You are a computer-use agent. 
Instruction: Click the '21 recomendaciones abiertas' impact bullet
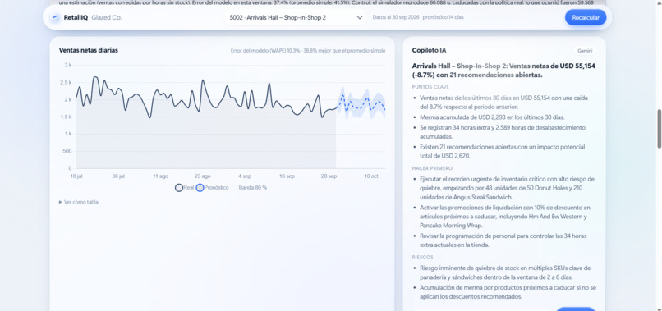(x=503, y=152)
